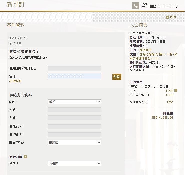The width and height of the screenshot is (185, 175).
Task: Open the 稱呼 title dropdown
Action: point(74,102)
